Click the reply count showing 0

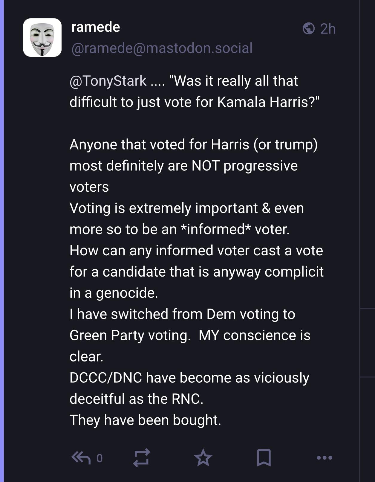pos(100,458)
